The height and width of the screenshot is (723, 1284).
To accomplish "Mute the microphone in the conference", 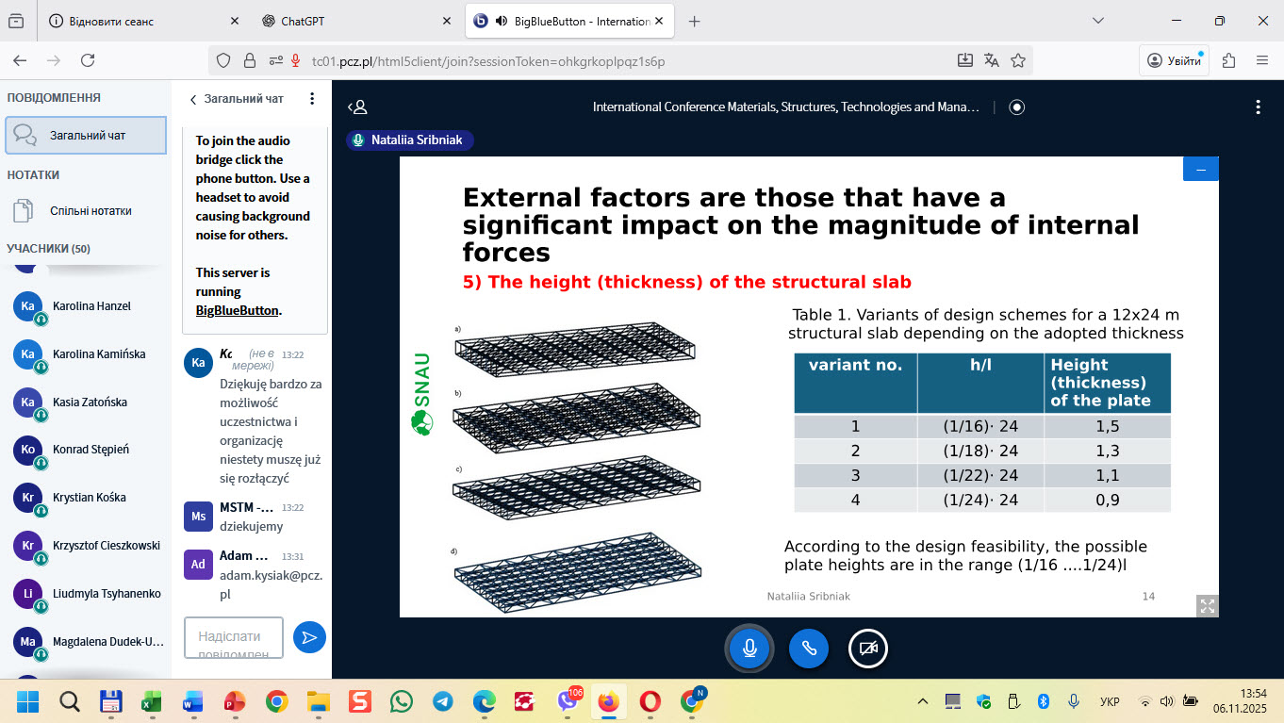I will [x=749, y=649].
